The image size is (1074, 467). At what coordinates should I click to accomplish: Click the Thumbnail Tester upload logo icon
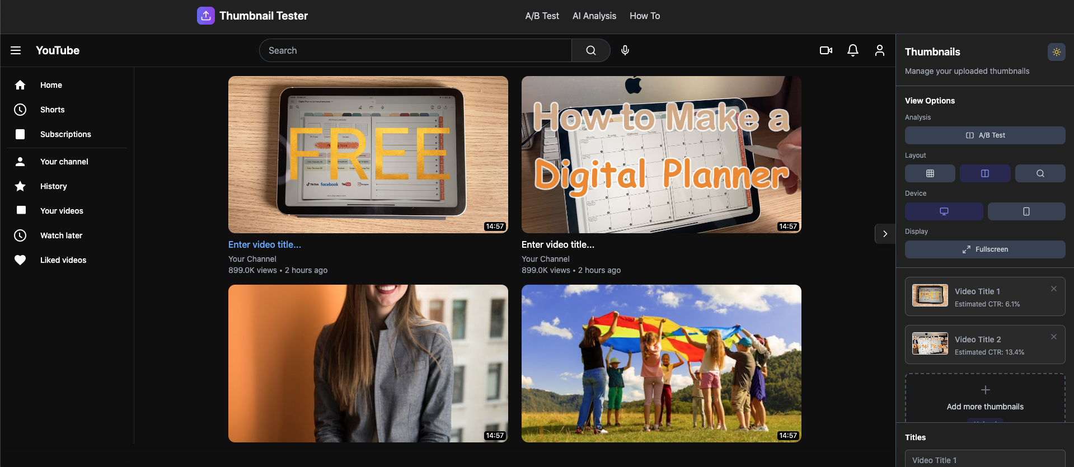pos(206,16)
